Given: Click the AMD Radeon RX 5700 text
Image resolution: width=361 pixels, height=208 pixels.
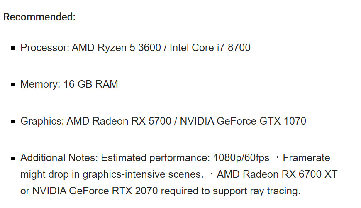Looking at the screenshot, I should tap(119, 121).
